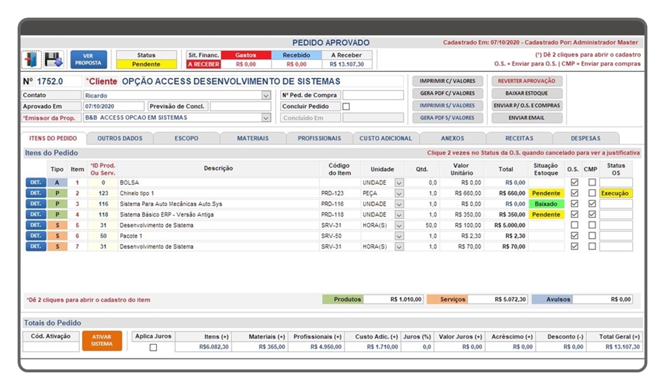Switch to the ANEXOS tab

[x=453, y=139]
